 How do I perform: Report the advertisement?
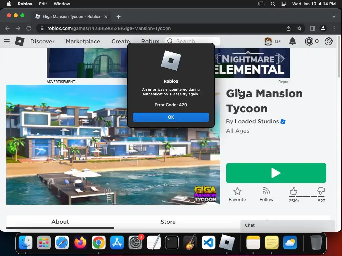point(284,82)
